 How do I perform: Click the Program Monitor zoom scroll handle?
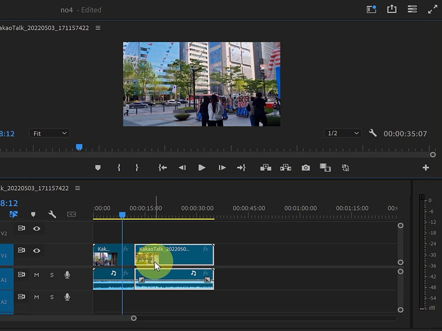click(x=433, y=154)
